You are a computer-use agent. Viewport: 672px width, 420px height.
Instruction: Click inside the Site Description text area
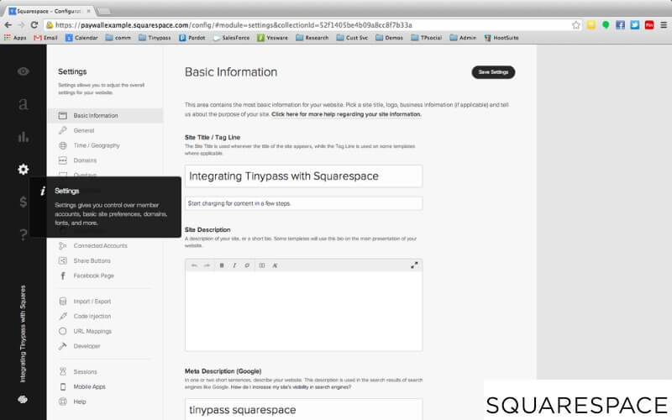point(303,312)
